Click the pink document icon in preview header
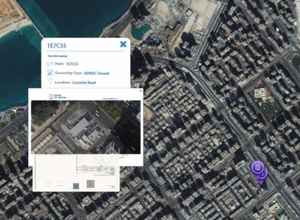Viewport: 300px width, 220px height. pos(51,97)
